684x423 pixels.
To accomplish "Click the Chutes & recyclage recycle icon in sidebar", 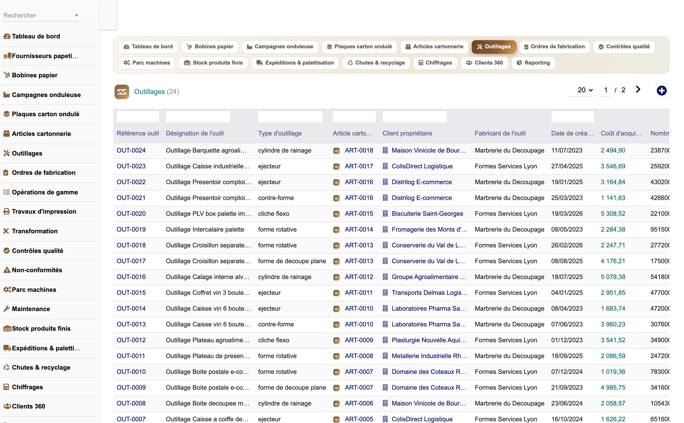I will click(x=7, y=367).
